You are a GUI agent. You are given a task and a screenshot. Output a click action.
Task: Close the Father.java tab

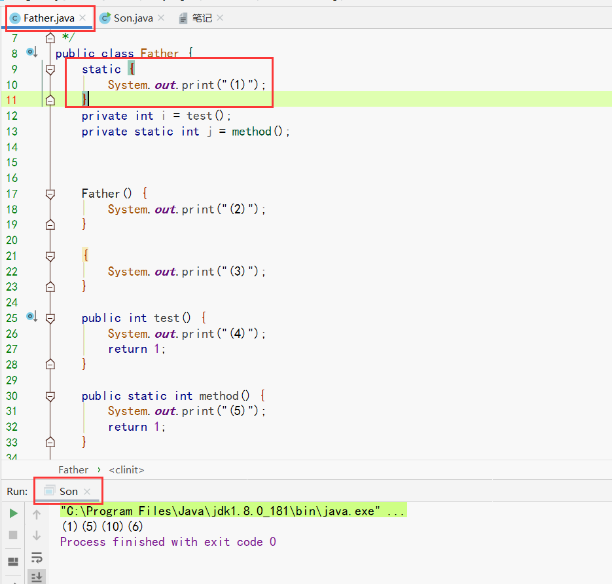82,18
